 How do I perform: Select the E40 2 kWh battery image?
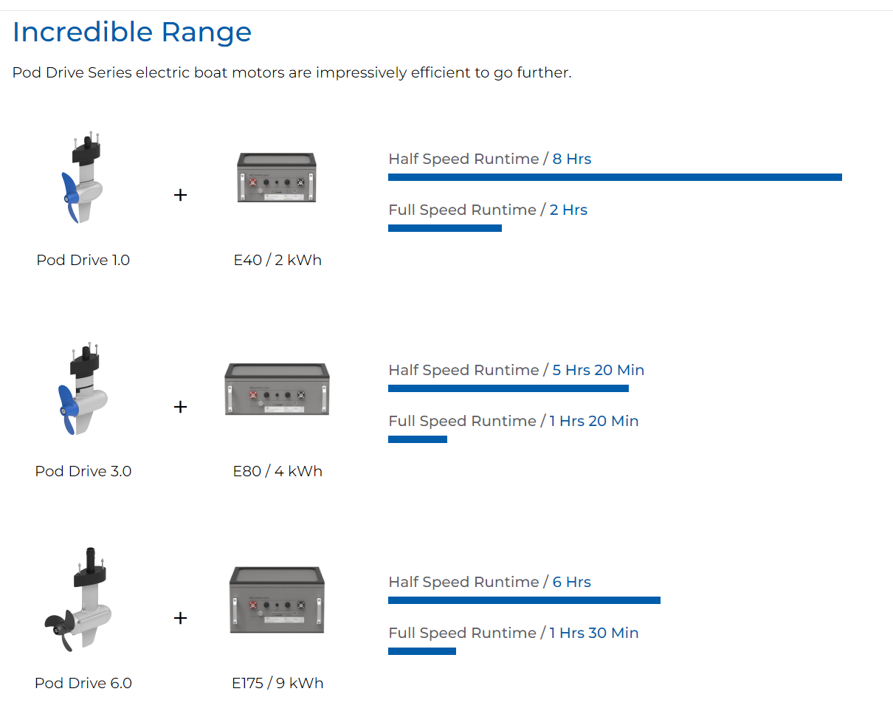277,177
